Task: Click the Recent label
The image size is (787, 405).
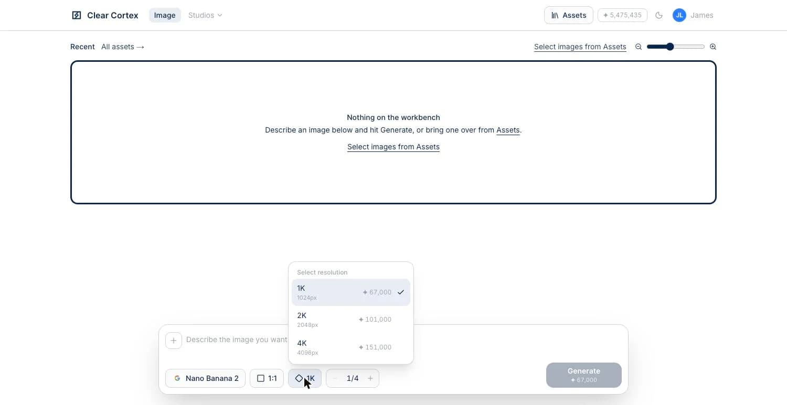Action: tap(82, 47)
